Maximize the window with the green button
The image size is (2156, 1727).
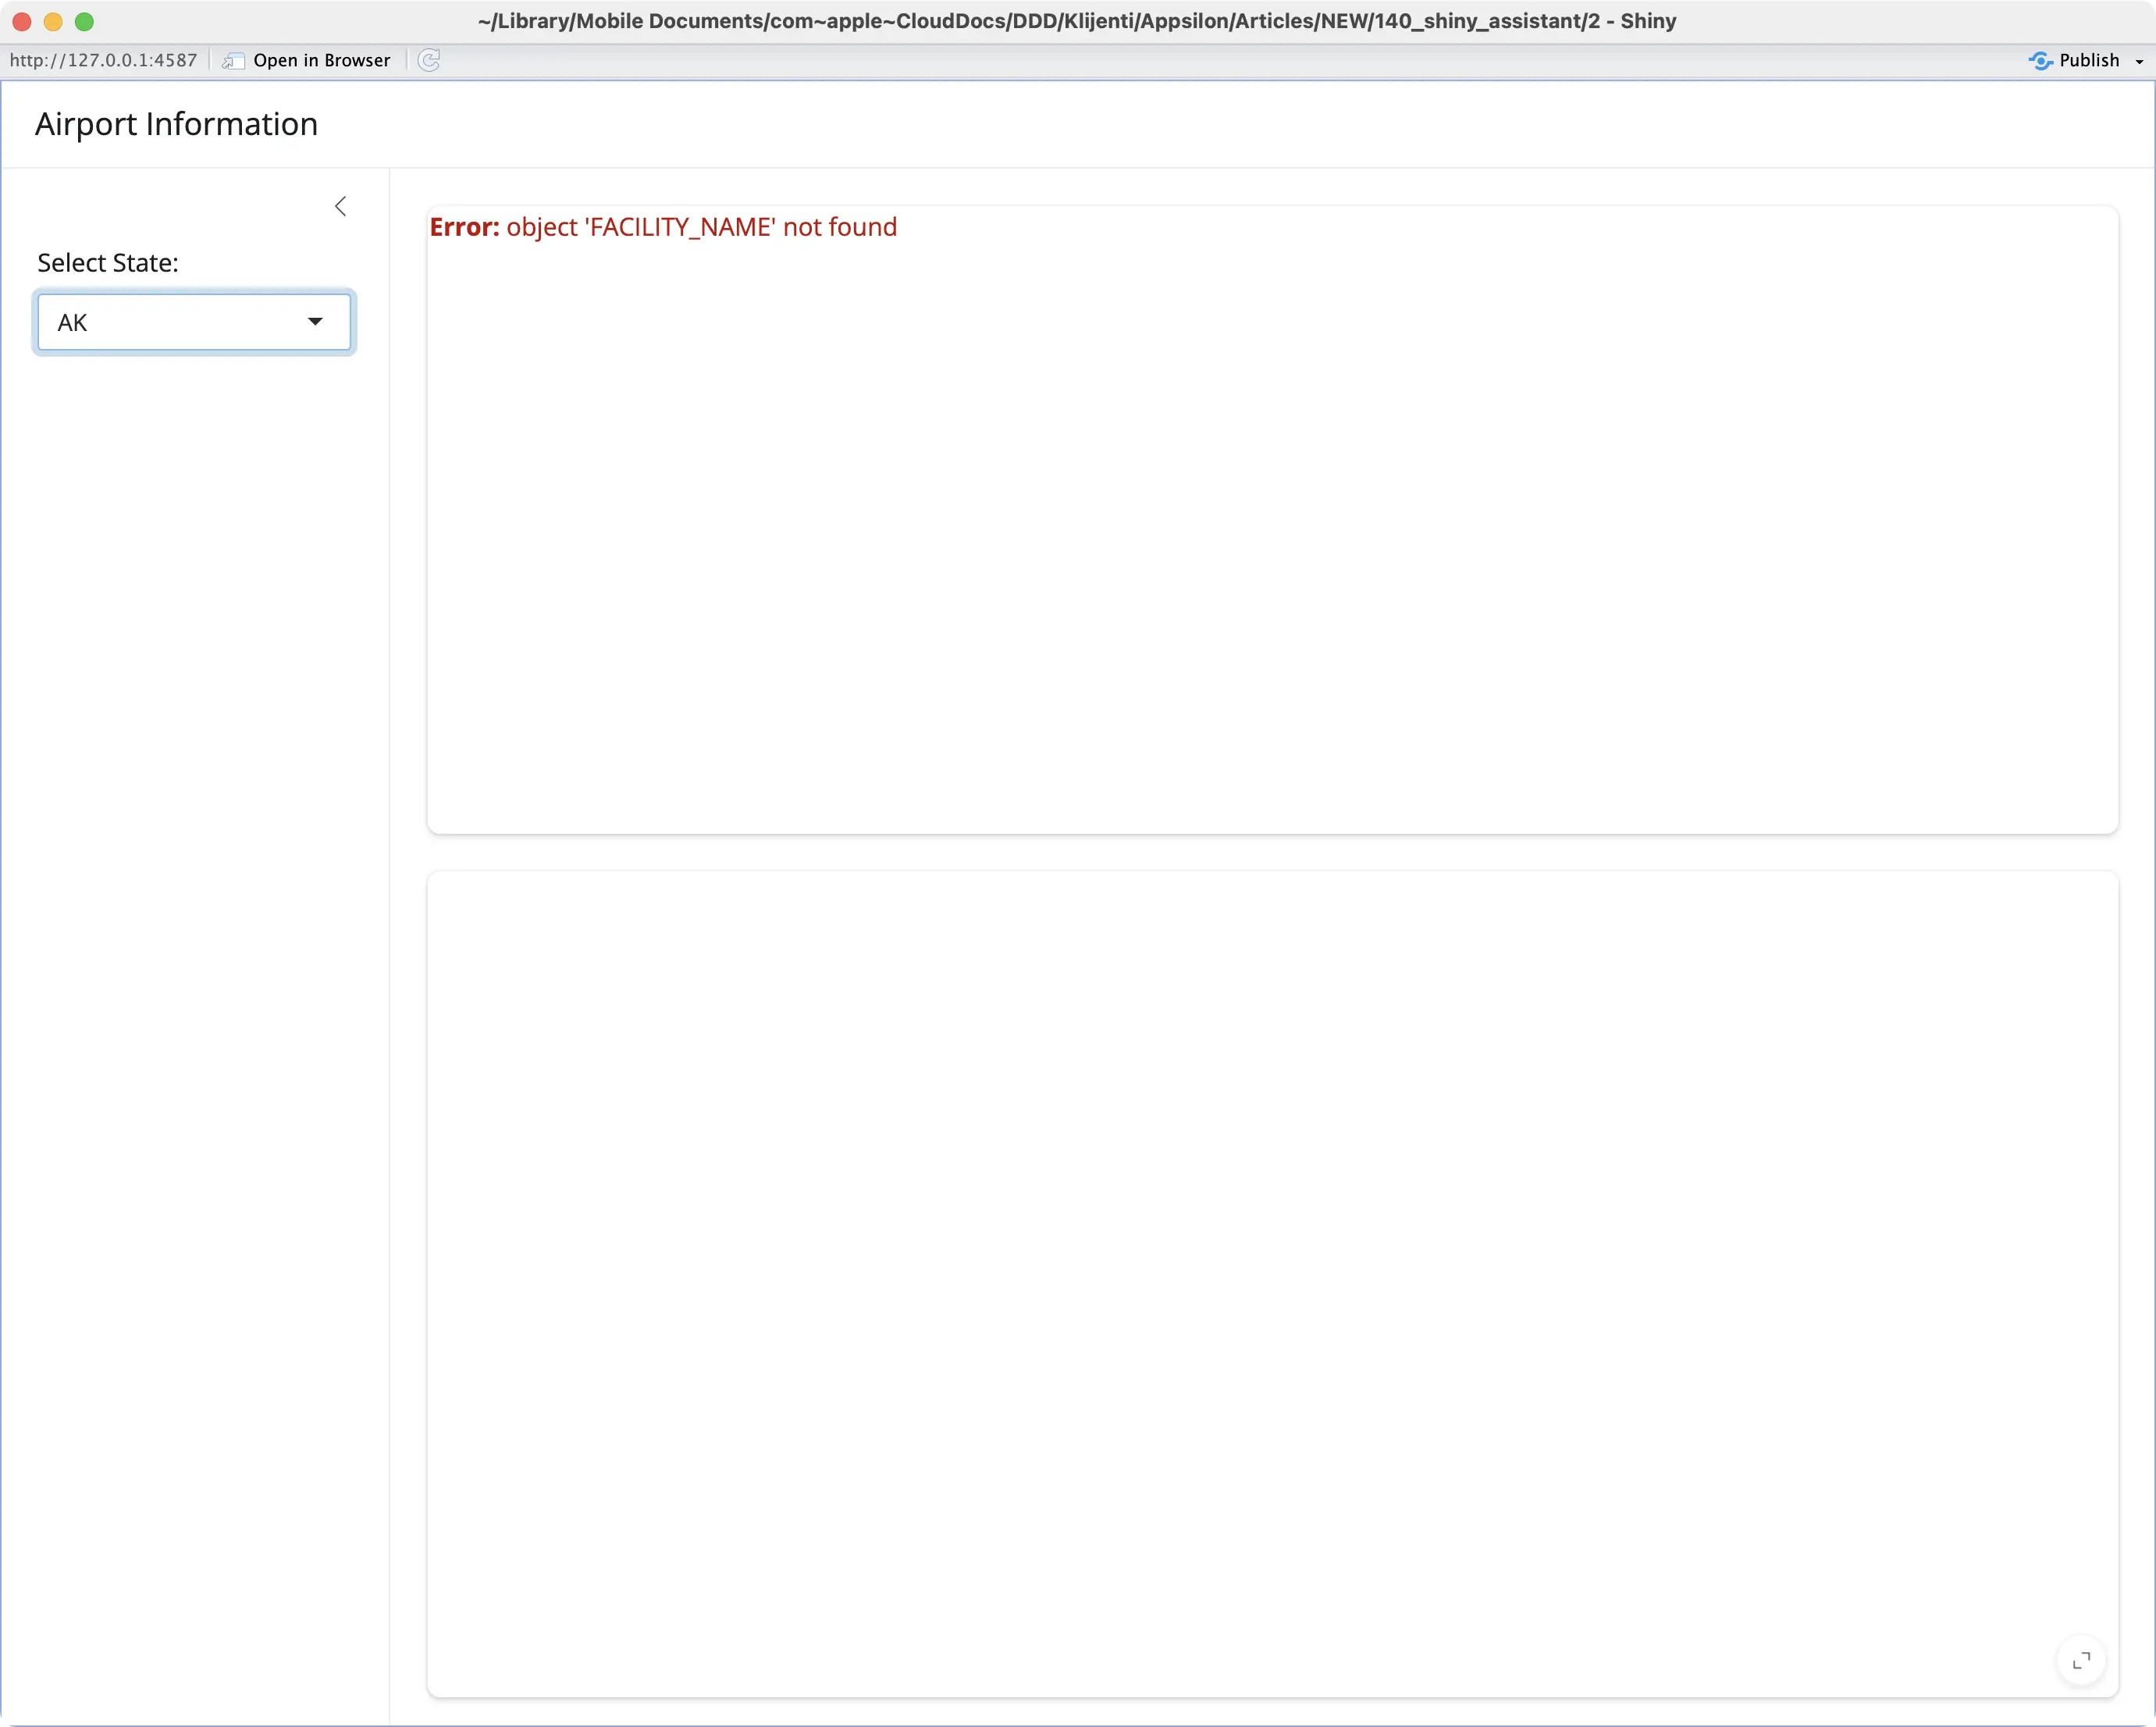click(x=84, y=21)
